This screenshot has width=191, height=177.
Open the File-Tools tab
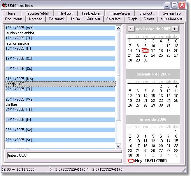coord(66,13)
